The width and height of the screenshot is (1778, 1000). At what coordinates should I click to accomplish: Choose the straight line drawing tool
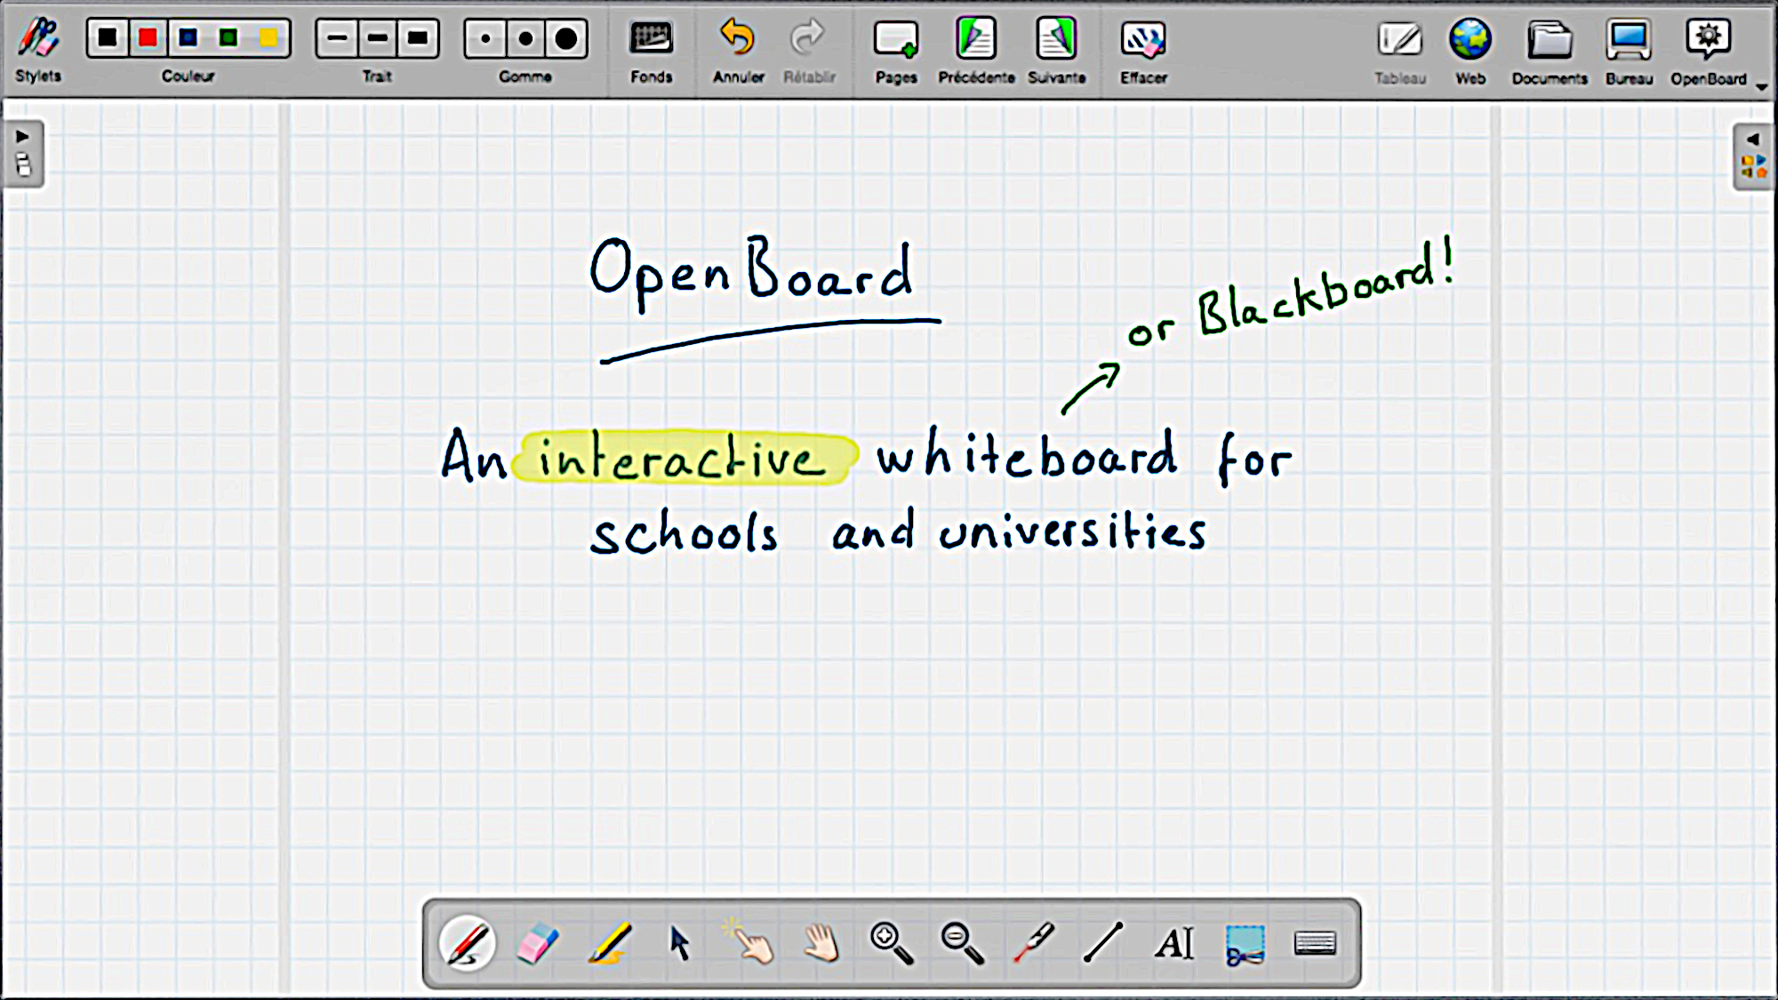(1104, 943)
